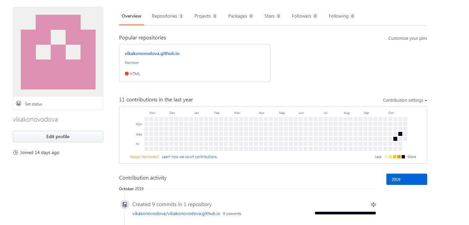Image resolution: width=469 pixels, height=225 pixels.
Task: Click the darkest legend swatch near More
Action: point(403,157)
